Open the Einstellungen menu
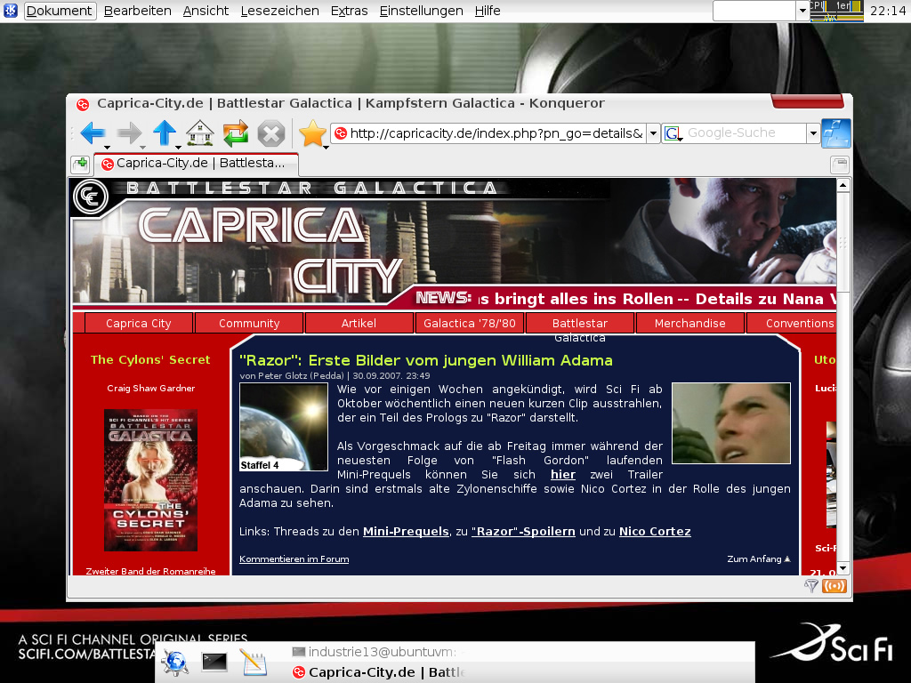Viewport: 911px width, 683px height. point(421,11)
